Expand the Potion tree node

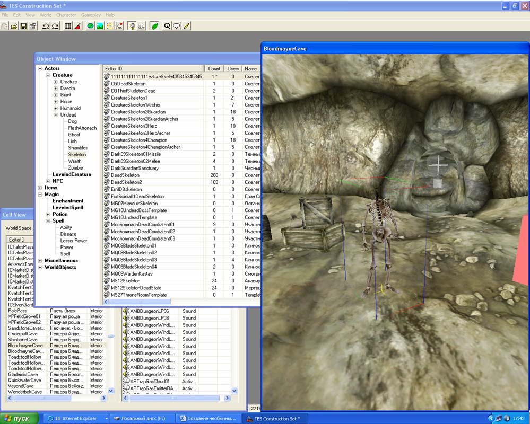click(x=48, y=214)
